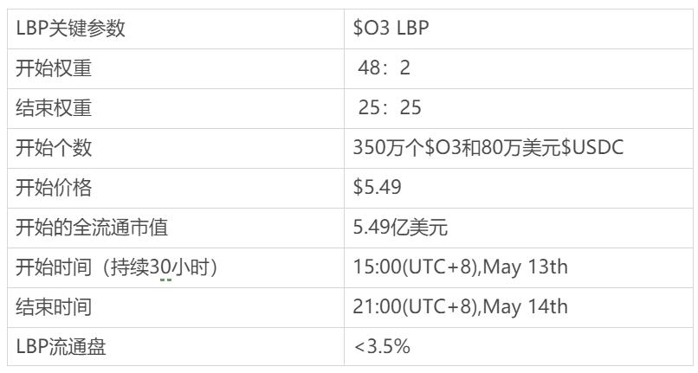Select the $O3 LBP header cell
The image size is (698, 373).
click(x=392, y=29)
